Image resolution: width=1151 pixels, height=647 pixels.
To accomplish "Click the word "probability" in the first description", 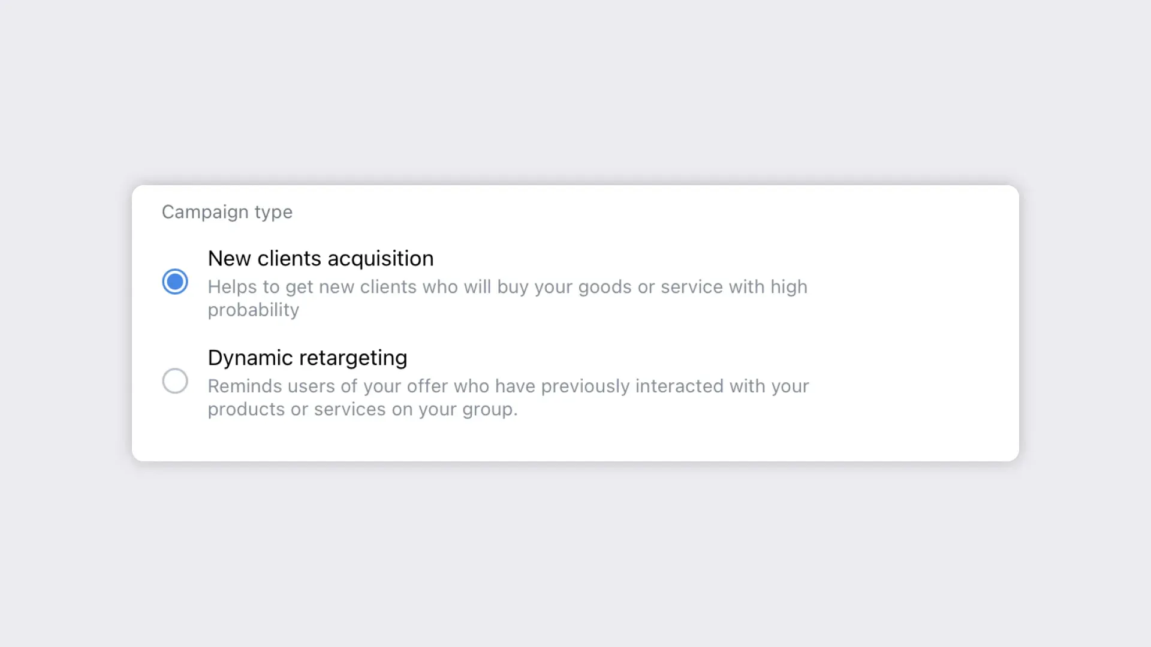I will [253, 310].
